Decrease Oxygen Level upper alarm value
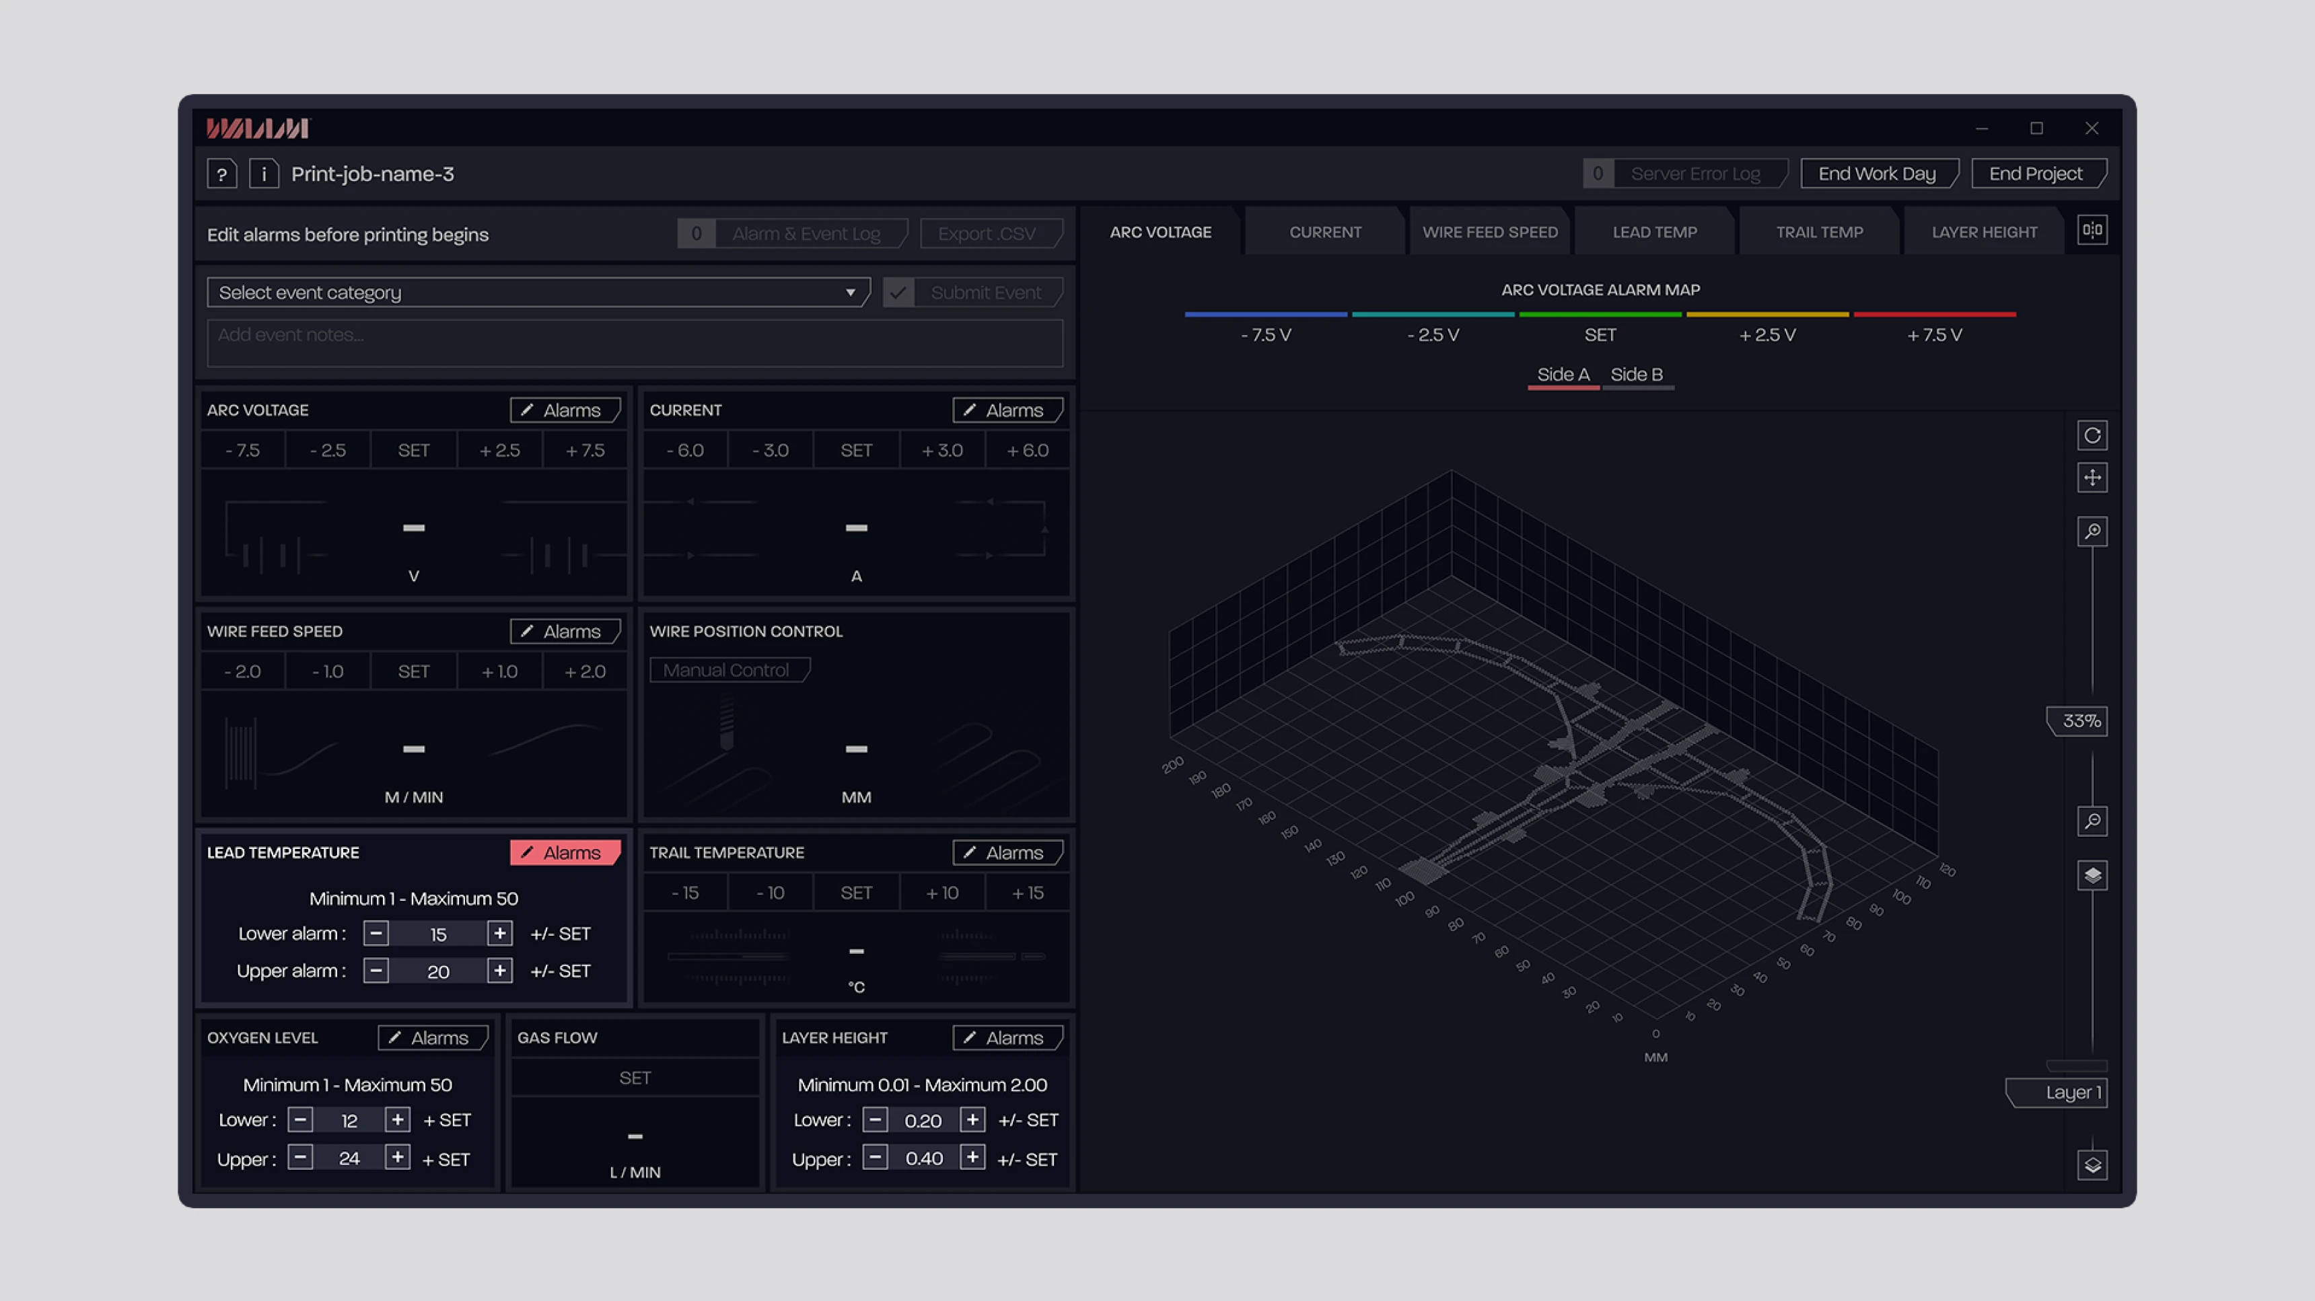The width and height of the screenshot is (2315, 1301). [x=300, y=1158]
